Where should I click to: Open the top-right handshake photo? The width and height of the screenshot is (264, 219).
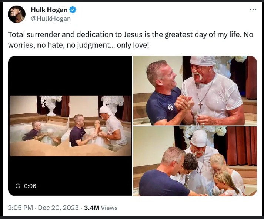[195, 91]
